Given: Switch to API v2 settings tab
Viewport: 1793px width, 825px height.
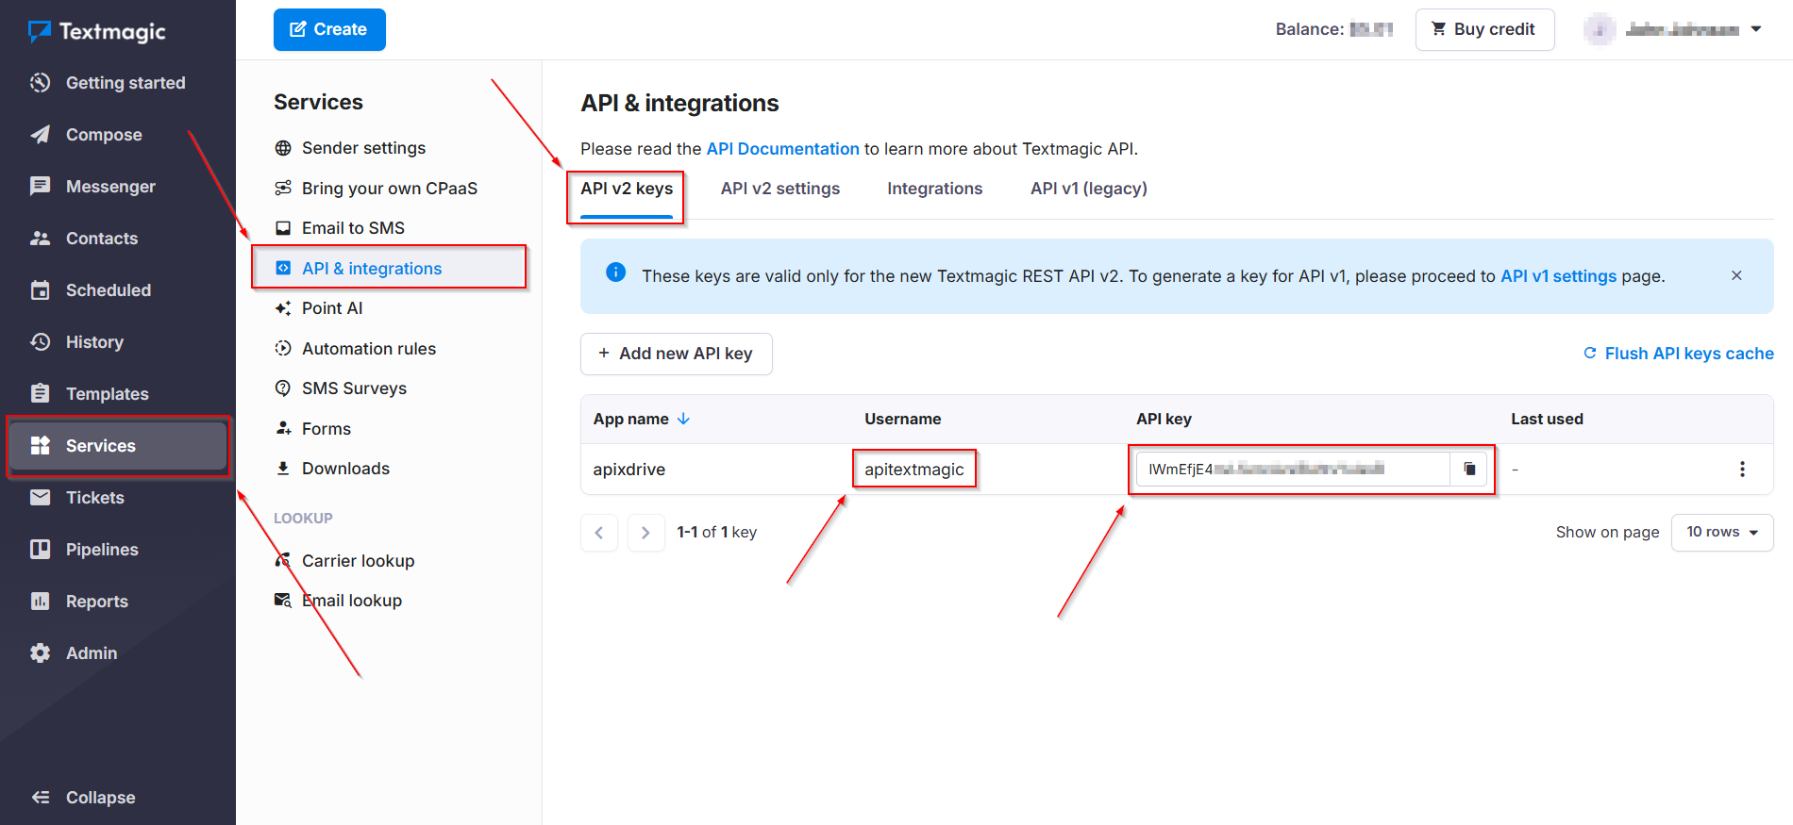Looking at the screenshot, I should point(779,189).
